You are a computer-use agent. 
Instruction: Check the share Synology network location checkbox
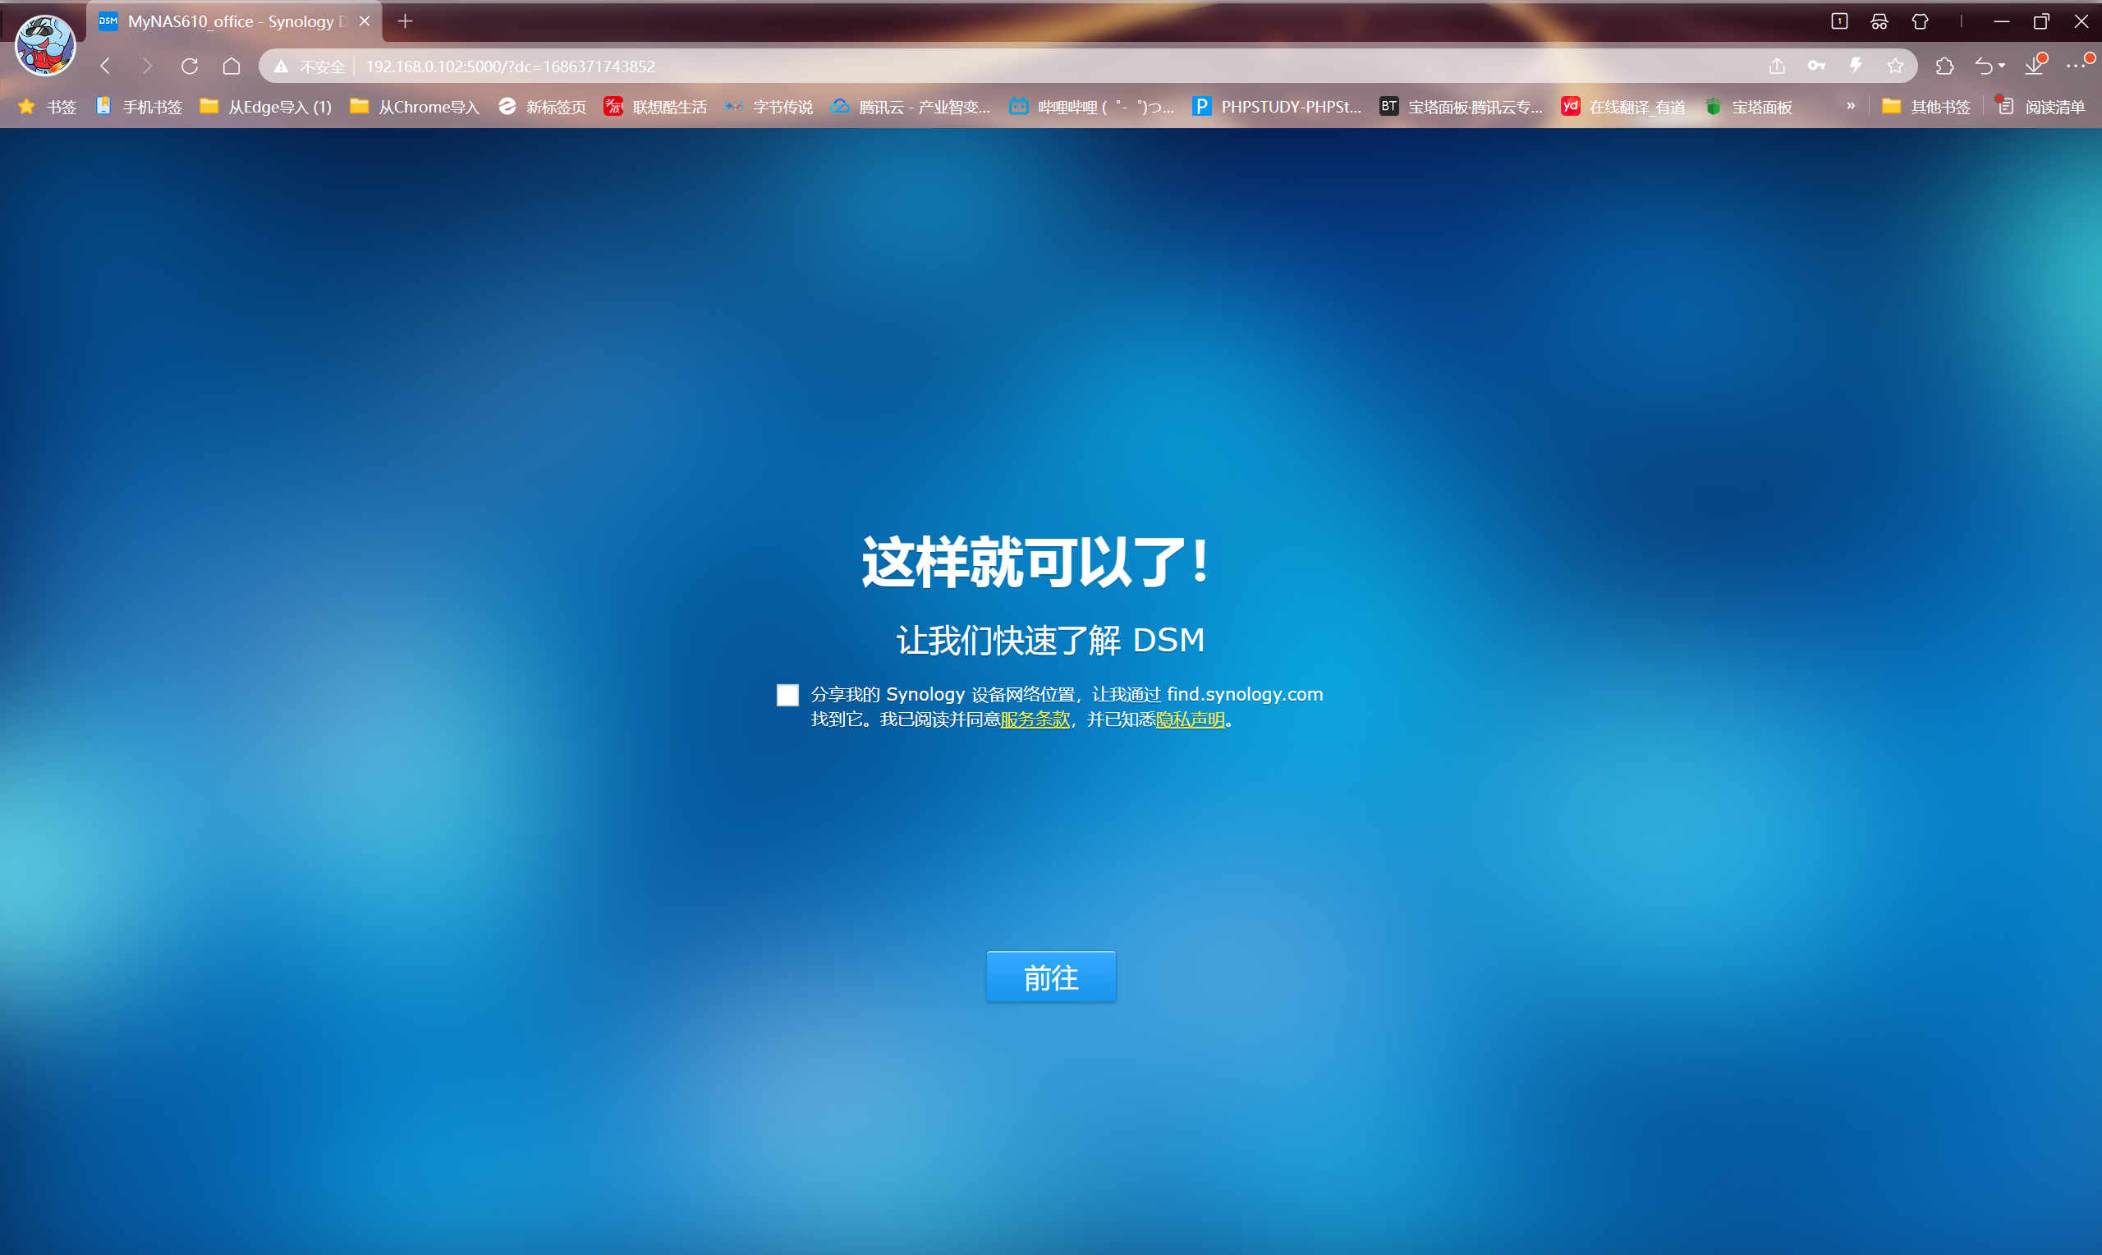pyautogui.click(x=787, y=695)
